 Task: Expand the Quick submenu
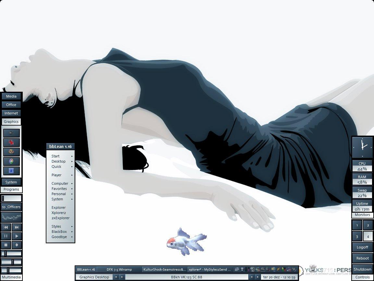[x=61, y=167]
